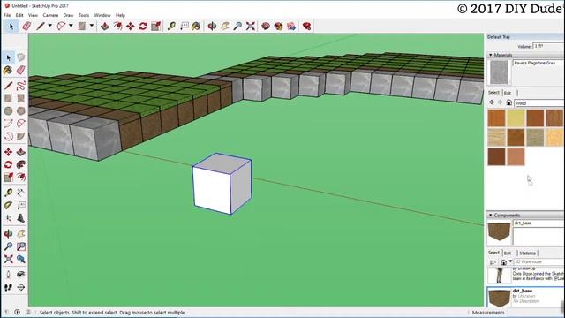Collapse the Materials panel
The image size is (565, 318).
coord(491,55)
